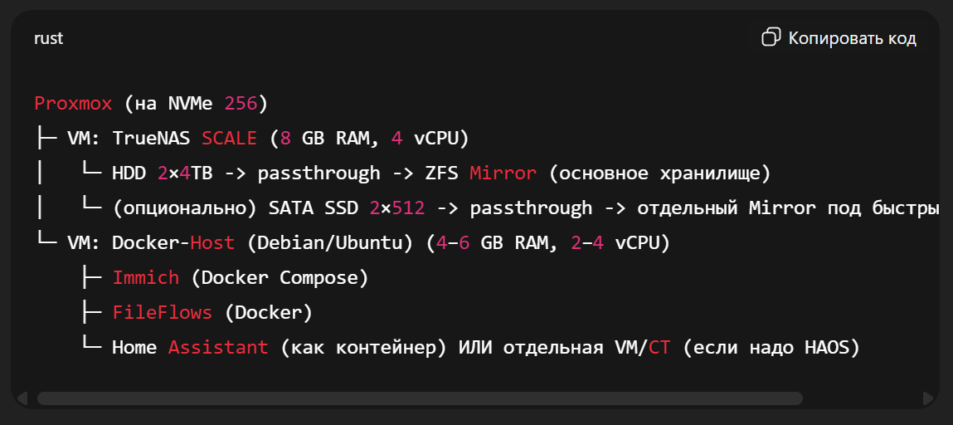Click the number "256" after NVMe
This screenshot has width=953, height=425.
click(x=241, y=104)
